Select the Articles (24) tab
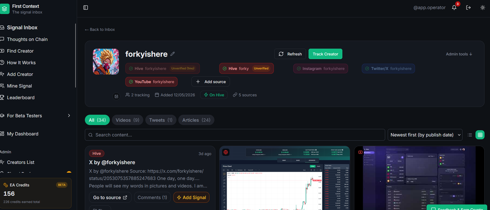This screenshot has width=490, height=210. (196, 120)
